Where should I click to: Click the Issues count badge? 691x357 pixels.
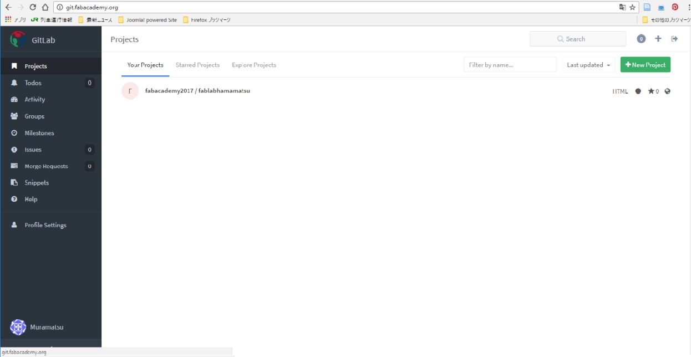pyautogui.click(x=90, y=149)
